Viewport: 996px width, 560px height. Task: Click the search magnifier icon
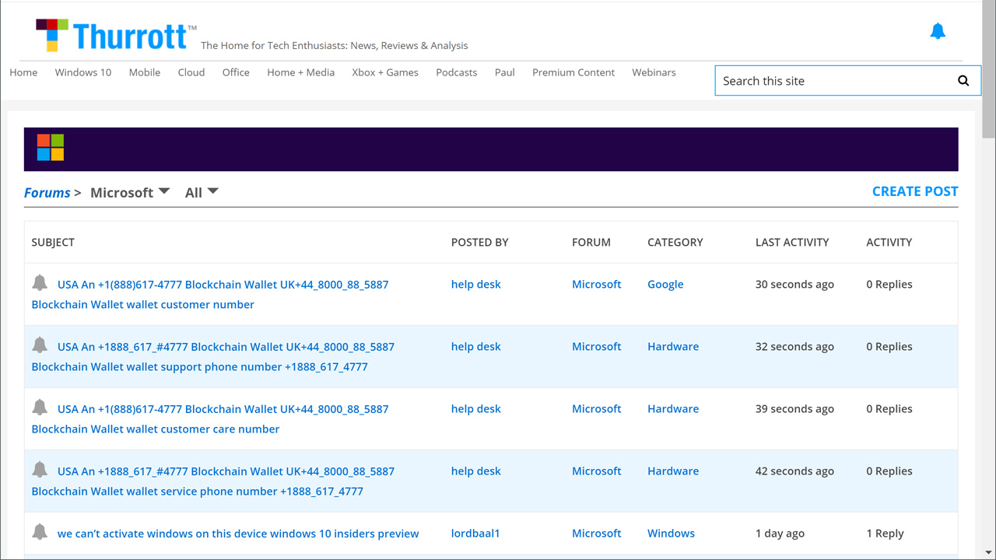click(963, 81)
